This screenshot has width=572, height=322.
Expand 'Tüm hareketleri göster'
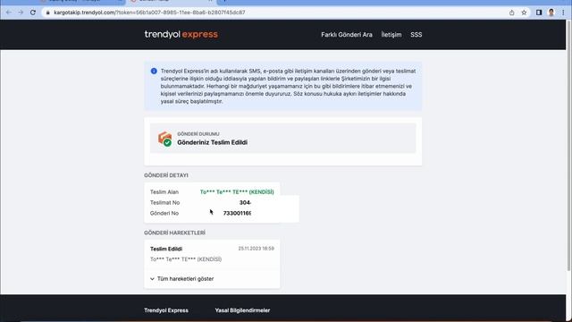coord(181,278)
